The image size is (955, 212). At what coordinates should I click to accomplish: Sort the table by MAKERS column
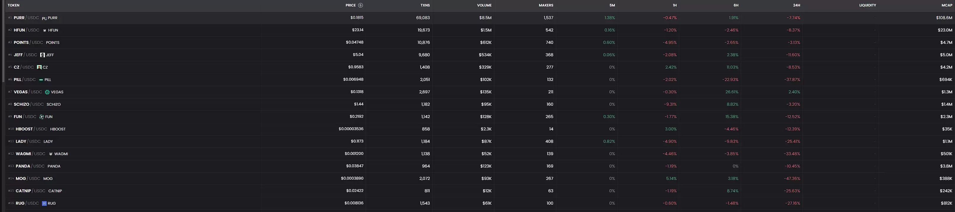pyautogui.click(x=546, y=6)
